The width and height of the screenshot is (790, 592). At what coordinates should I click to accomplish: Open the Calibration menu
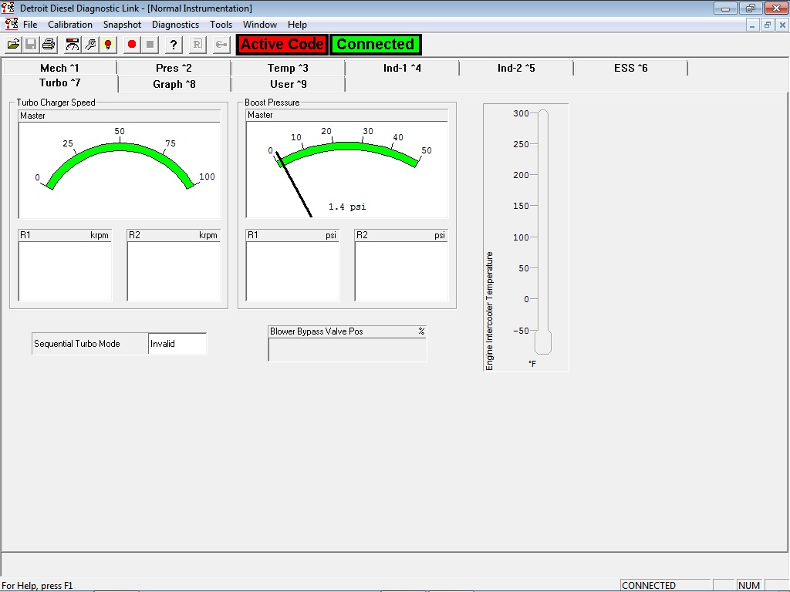(70, 24)
